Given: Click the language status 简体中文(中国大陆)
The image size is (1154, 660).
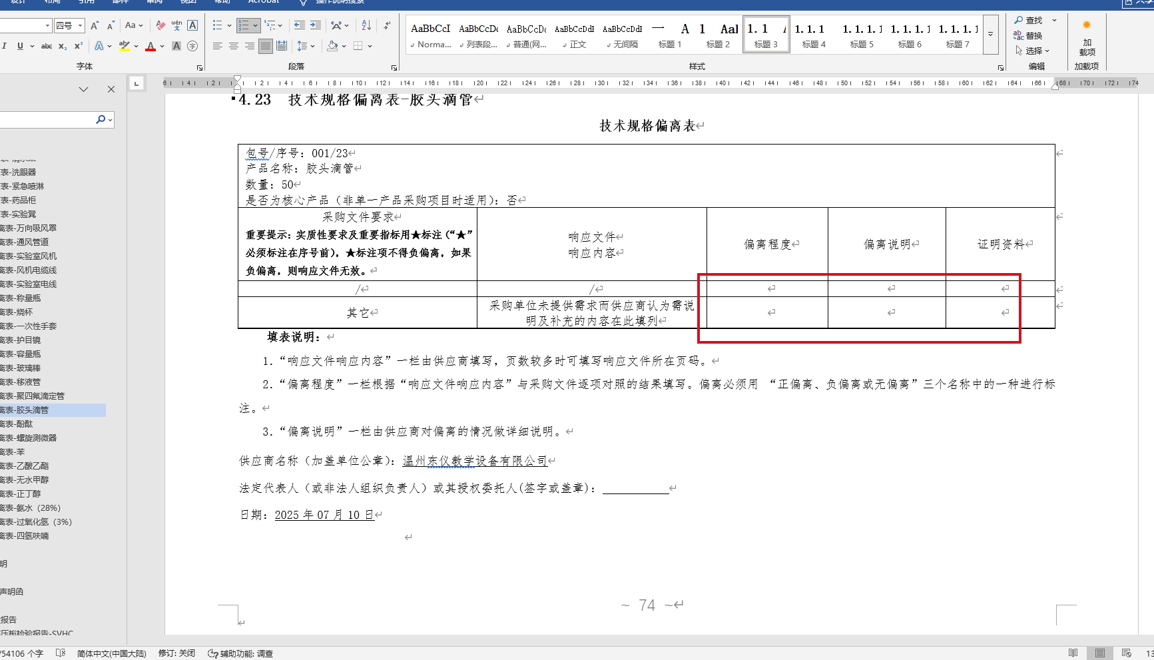Looking at the screenshot, I should click(x=111, y=653).
